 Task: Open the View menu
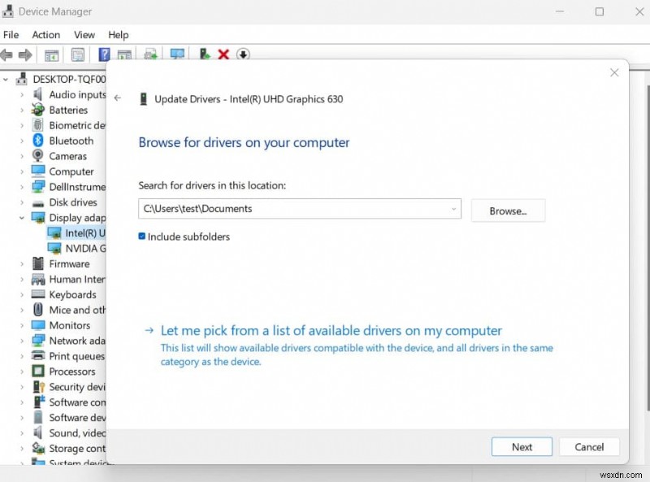click(84, 35)
